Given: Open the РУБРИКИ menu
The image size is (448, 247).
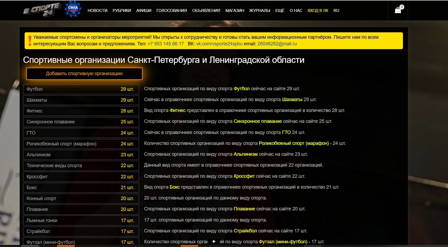Looking at the screenshot, I should (122, 11).
